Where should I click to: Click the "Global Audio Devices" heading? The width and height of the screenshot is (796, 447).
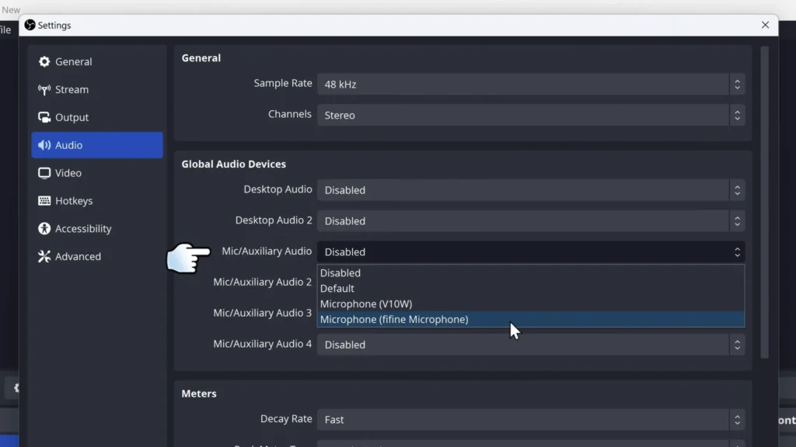233,165
